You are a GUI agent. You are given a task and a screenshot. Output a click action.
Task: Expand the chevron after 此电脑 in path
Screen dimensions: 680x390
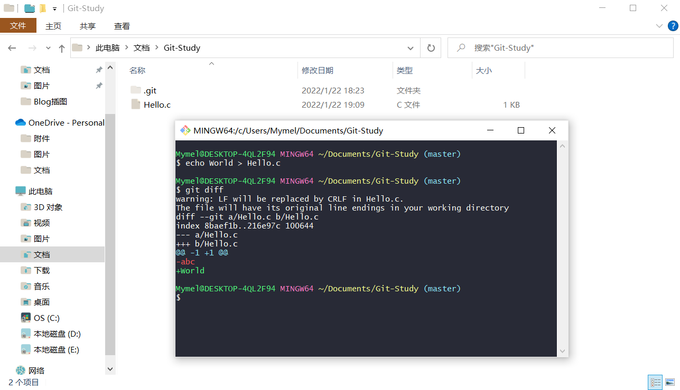pos(127,48)
